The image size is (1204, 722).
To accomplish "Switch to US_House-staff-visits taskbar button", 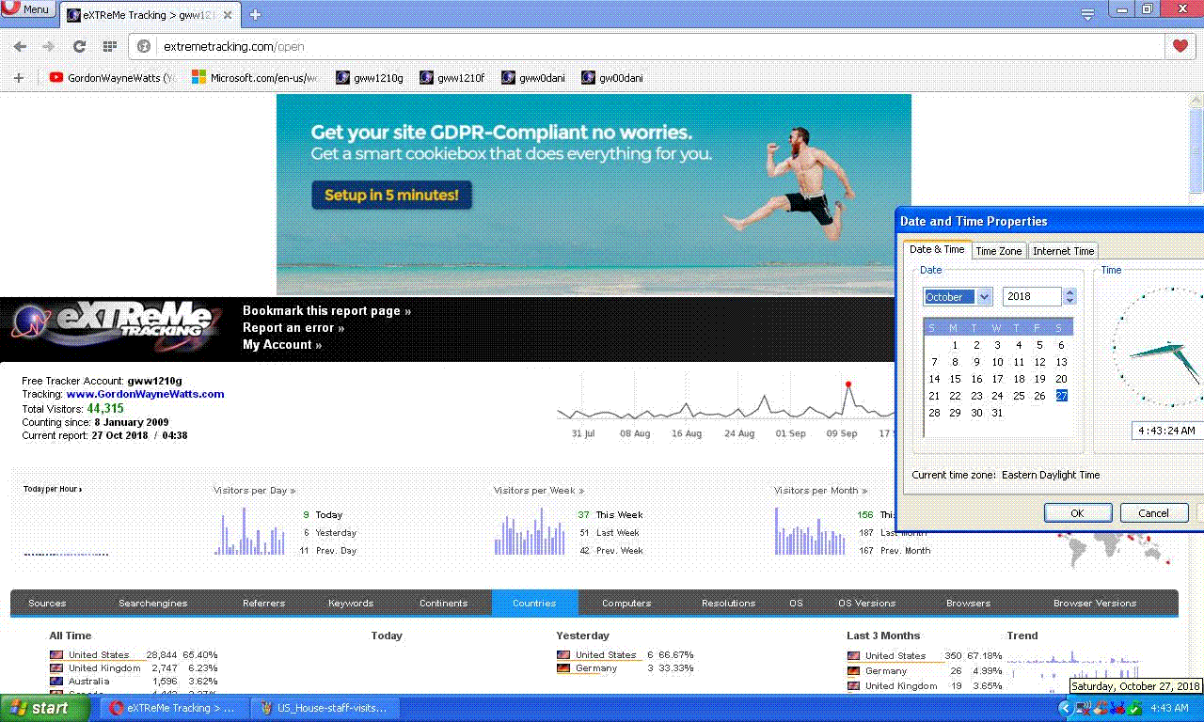I will click(x=324, y=708).
